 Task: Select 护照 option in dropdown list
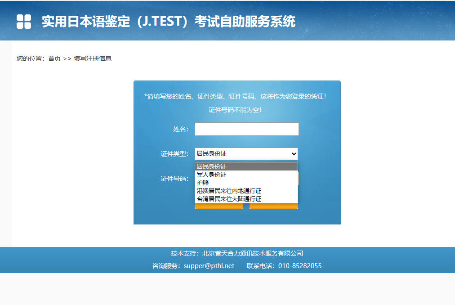pyautogui.click(x=246, y=183)
